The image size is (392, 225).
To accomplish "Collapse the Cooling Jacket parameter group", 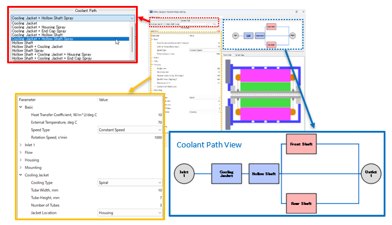I will (21, 175).
